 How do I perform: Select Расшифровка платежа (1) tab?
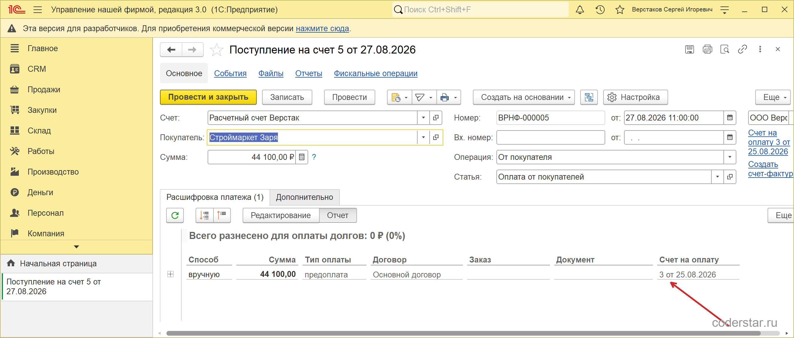tap(215, 197)
